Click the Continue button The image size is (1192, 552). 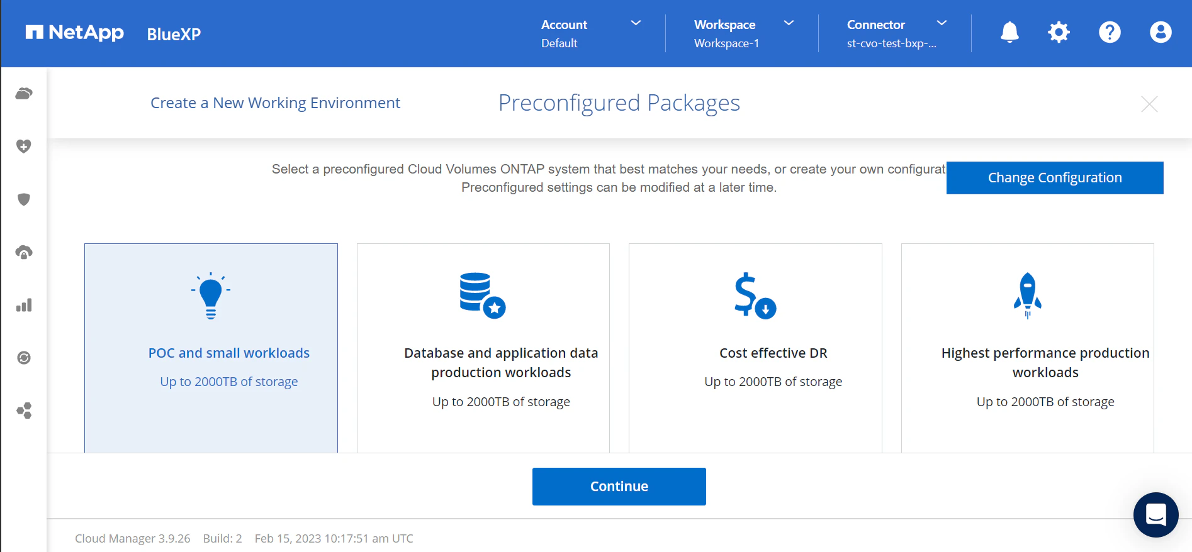tap(619, 487)
